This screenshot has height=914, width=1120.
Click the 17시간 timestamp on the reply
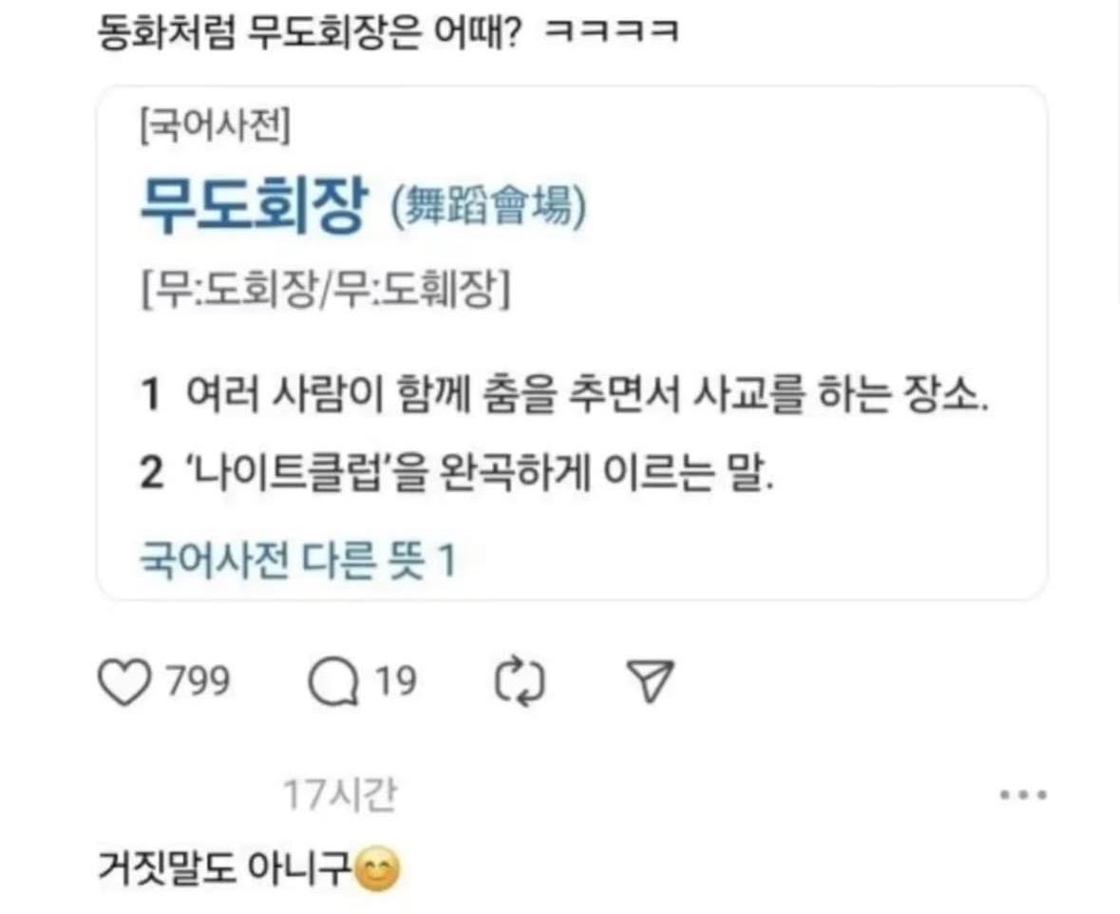[339, 794]
